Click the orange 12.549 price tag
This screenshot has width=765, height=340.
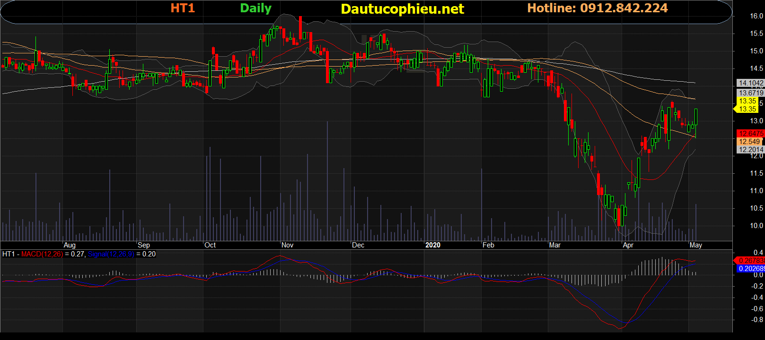pos(749,142)
